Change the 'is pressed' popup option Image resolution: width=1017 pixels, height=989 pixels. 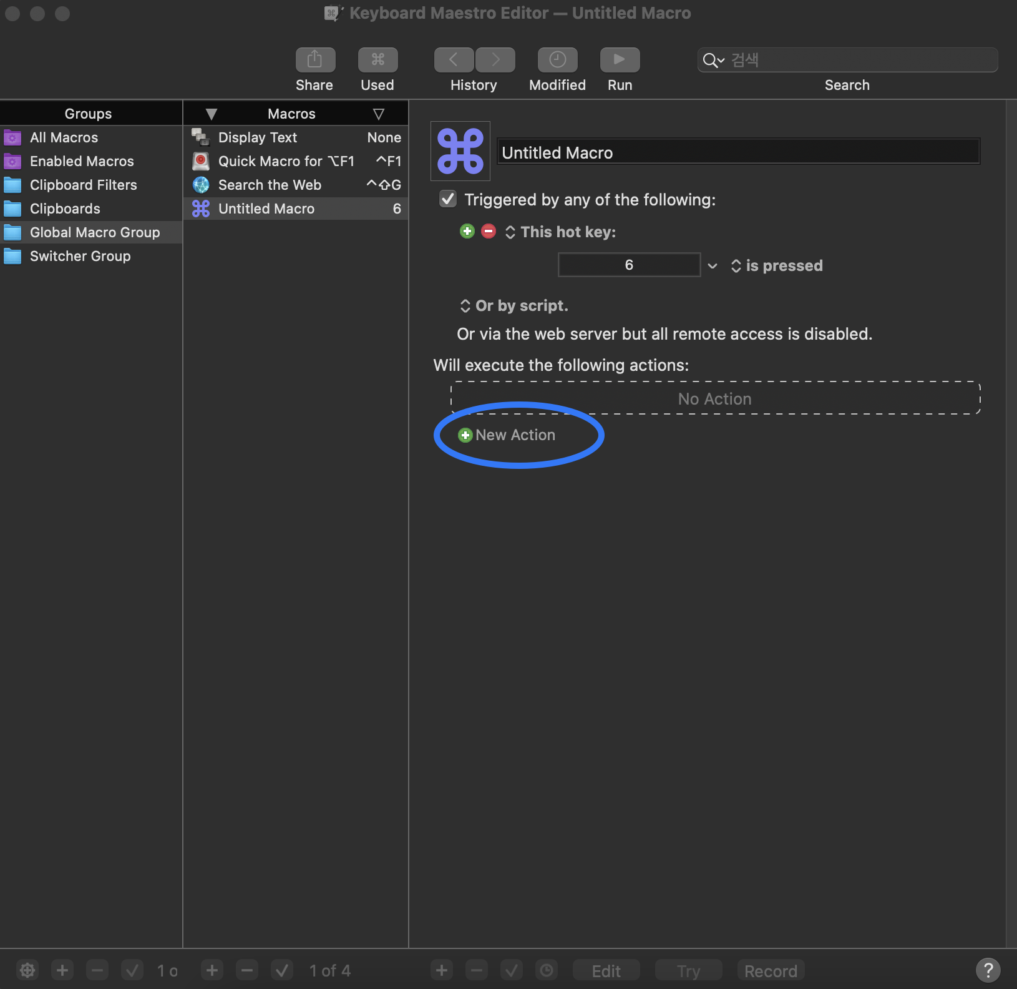[777, 266]
